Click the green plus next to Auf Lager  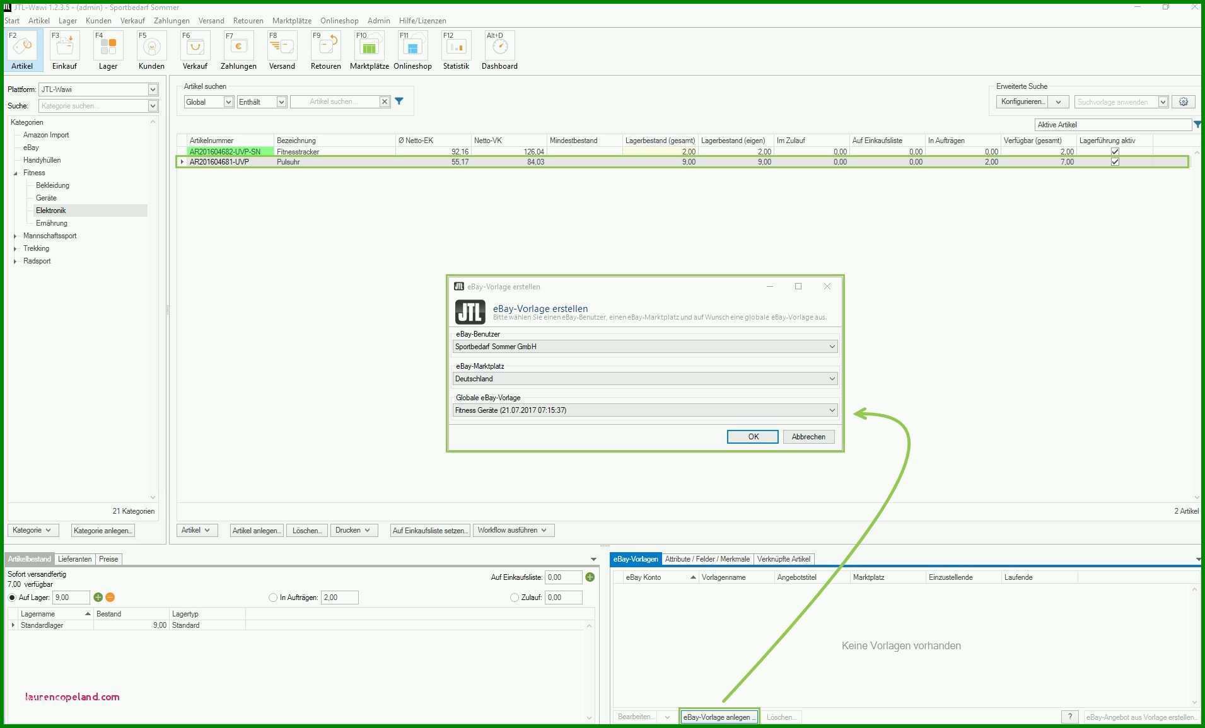(98, 597)
